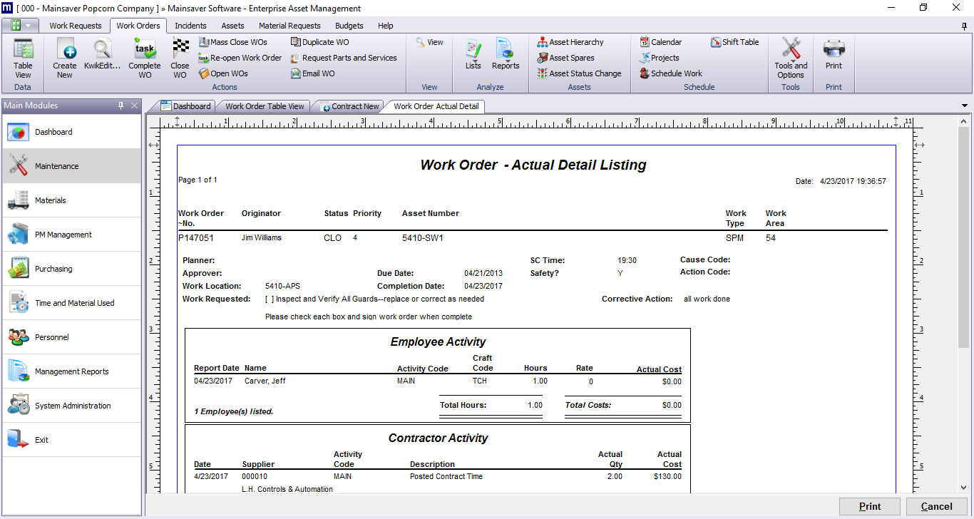Image resolution: width=974 pixels, height=519 pixels.
Task: Open the Table View in ribbon
Action: (23, 50)
